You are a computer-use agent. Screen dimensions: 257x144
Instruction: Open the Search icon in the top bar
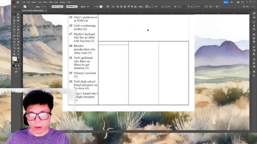(231, 2)
